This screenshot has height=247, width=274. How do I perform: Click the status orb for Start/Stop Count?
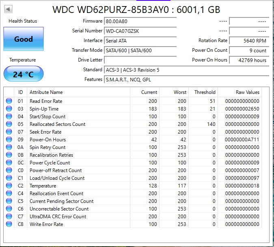pyautogui.click(x=9, y=116)
